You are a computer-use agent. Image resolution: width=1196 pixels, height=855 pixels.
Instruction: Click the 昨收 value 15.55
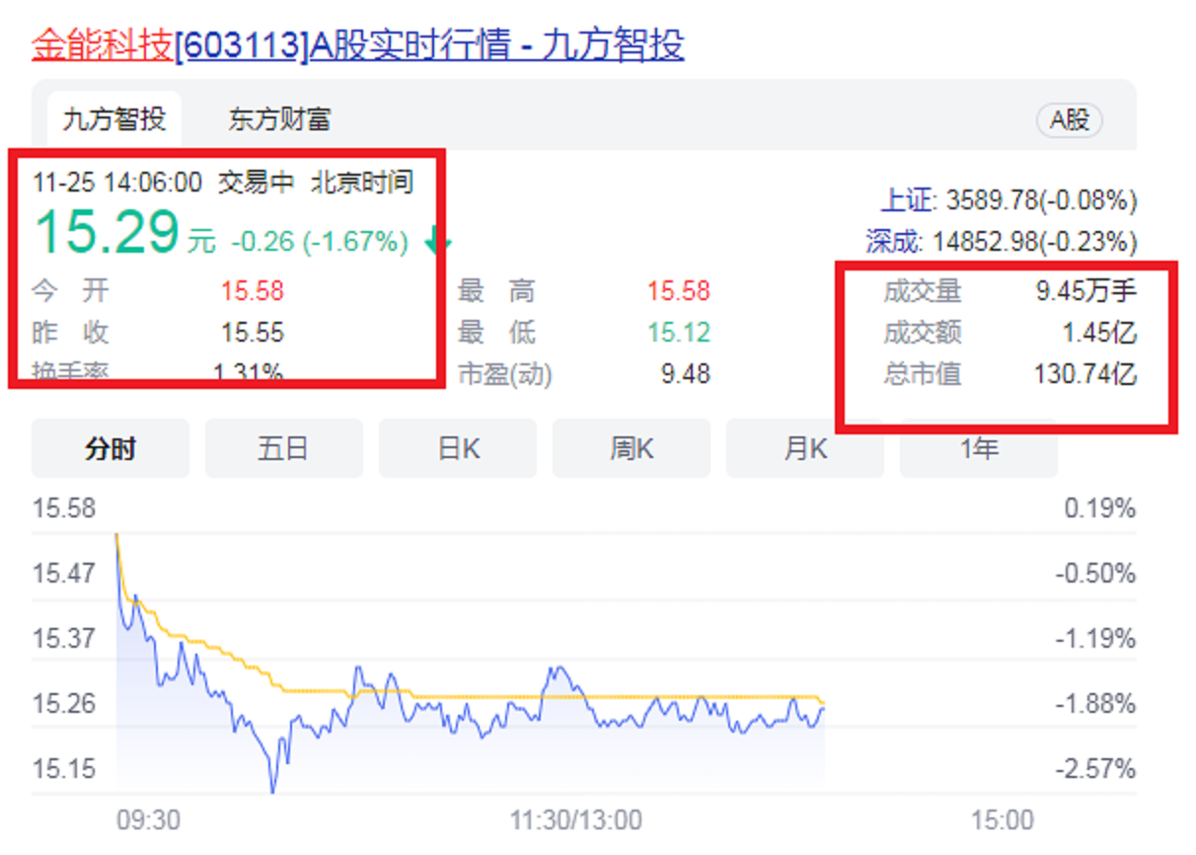(252, 333)
